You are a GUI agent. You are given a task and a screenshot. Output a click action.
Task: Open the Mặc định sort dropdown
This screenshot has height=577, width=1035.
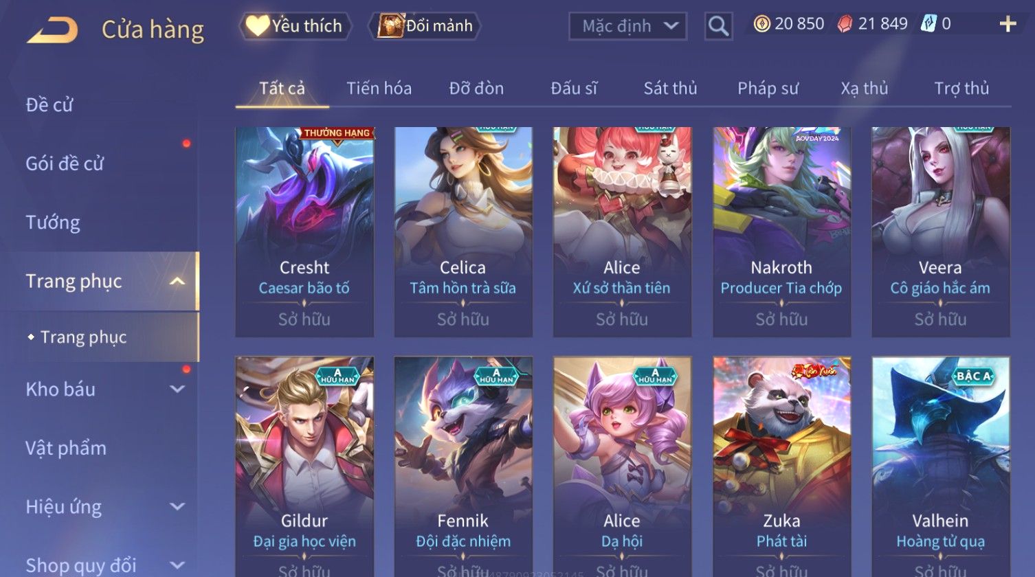(627, 27)
